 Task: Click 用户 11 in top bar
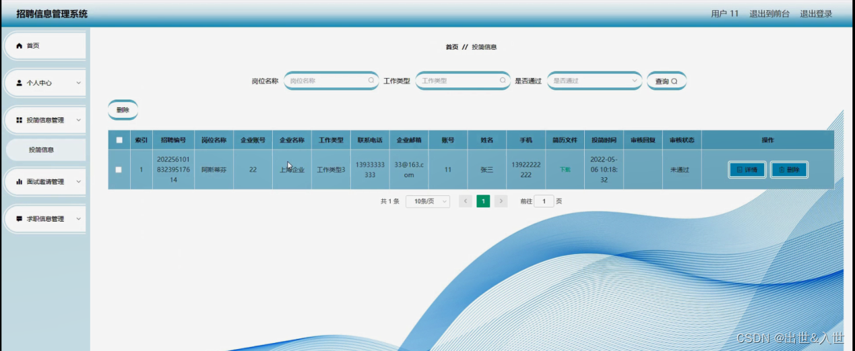click(x=725, y=13)
